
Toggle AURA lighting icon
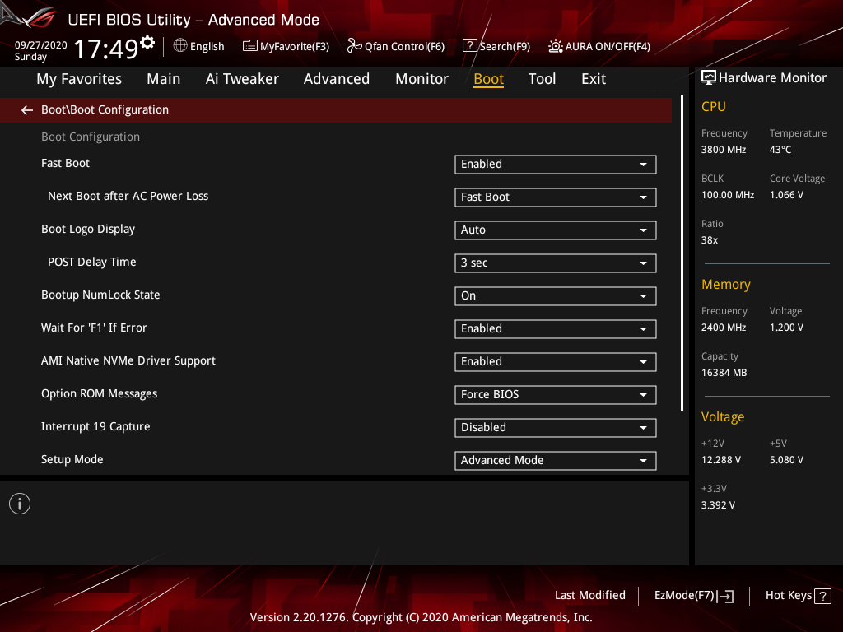click(x=556, y=46)
